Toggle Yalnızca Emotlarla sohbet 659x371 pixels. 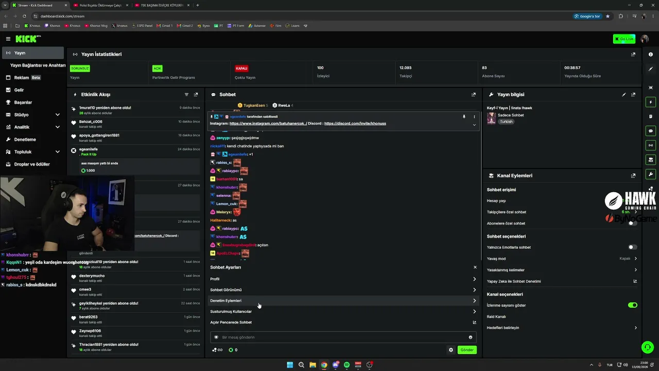(x=632, y=247)
